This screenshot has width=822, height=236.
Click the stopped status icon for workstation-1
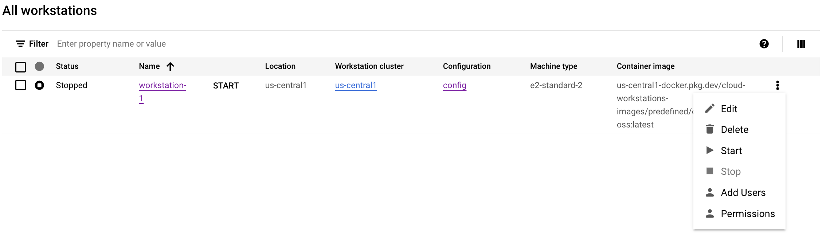[x=39, y=85]
